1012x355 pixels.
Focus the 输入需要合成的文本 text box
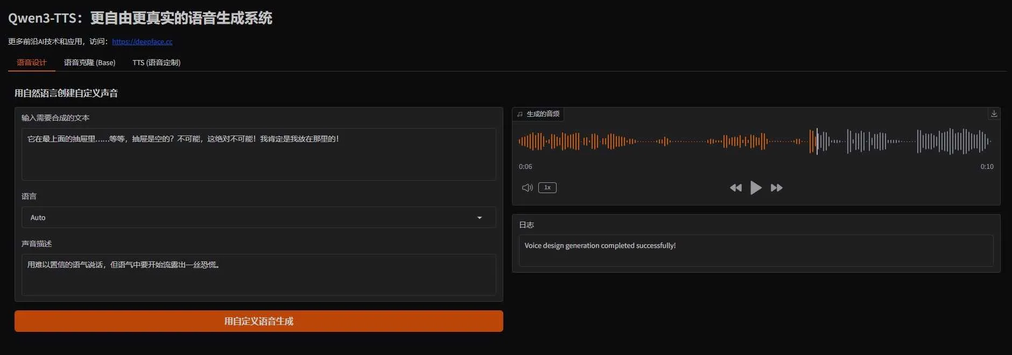coord(258,154)
